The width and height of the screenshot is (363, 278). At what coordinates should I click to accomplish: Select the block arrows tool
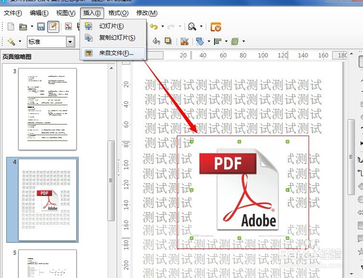point(361,212)
